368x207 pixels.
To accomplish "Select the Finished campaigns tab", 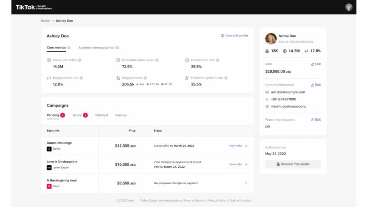I will 102,115.
